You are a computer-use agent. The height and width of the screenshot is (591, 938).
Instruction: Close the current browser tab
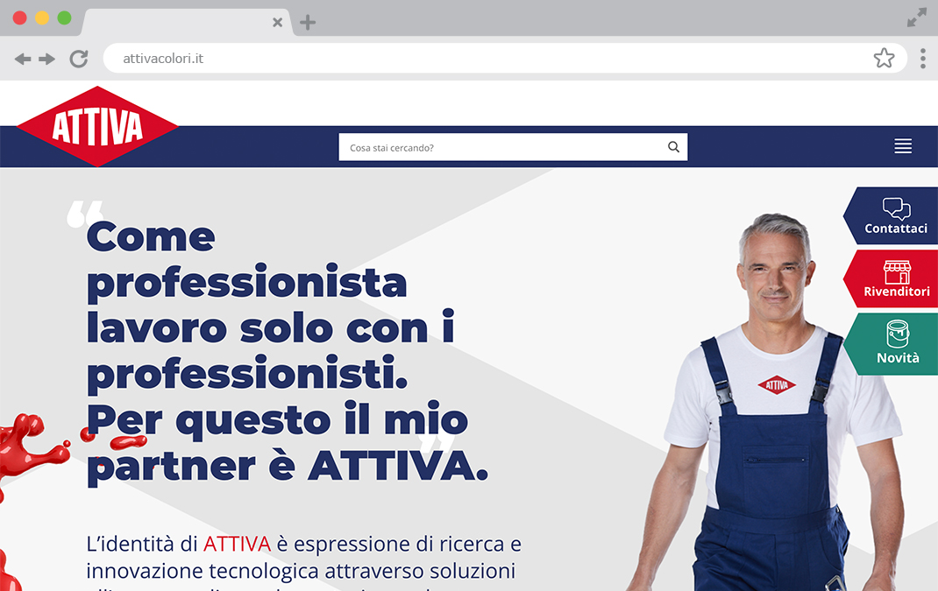coord(277,23)
